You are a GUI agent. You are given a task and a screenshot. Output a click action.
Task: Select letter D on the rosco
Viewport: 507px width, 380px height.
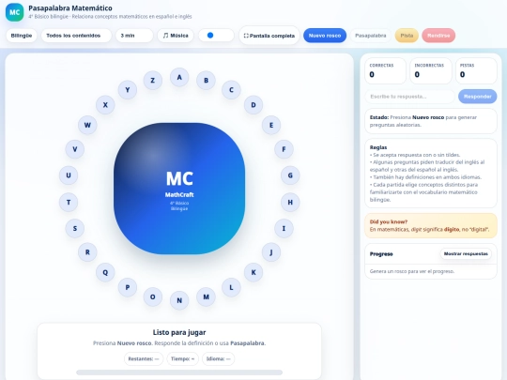[x=253, y=105]
